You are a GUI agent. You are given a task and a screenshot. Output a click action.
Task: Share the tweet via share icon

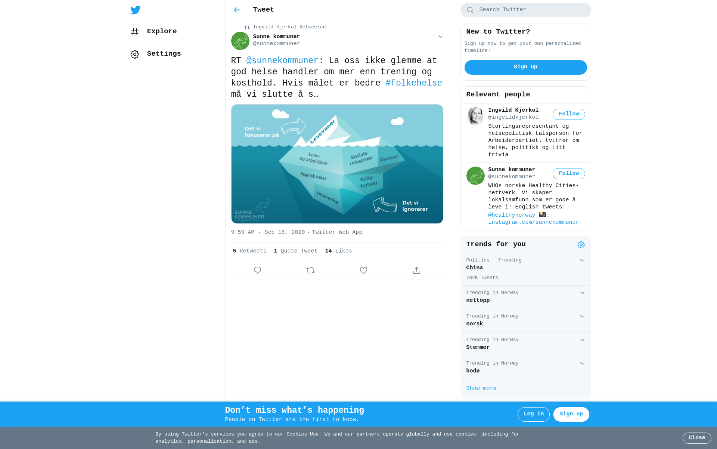[416, 270]
